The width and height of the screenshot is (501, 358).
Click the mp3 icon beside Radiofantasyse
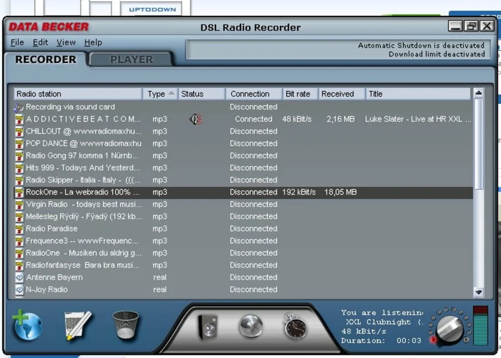19,265
